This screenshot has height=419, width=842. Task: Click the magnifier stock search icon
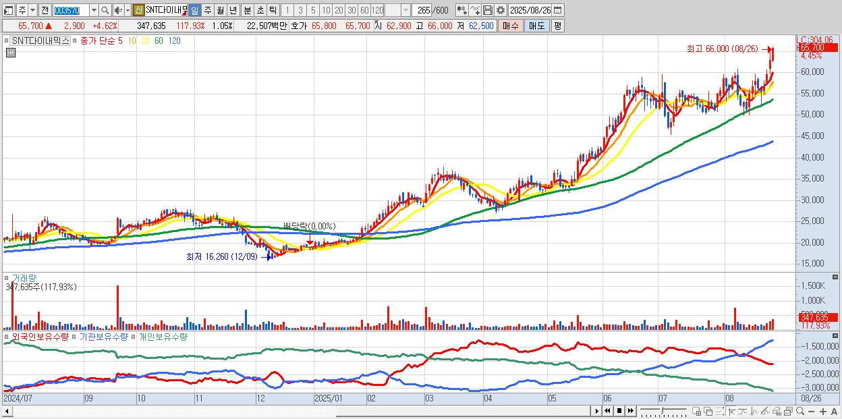[105, 10]
